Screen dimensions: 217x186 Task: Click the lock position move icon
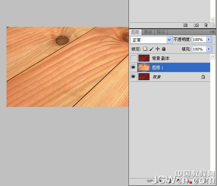click(x=157, y=49)
